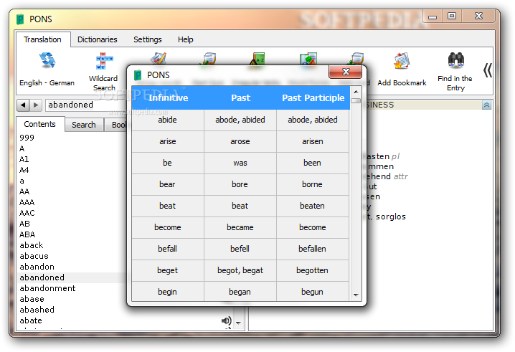Select 'A1' in the contents list
Viewport: 515px width, 352px height.
(24, 159)
